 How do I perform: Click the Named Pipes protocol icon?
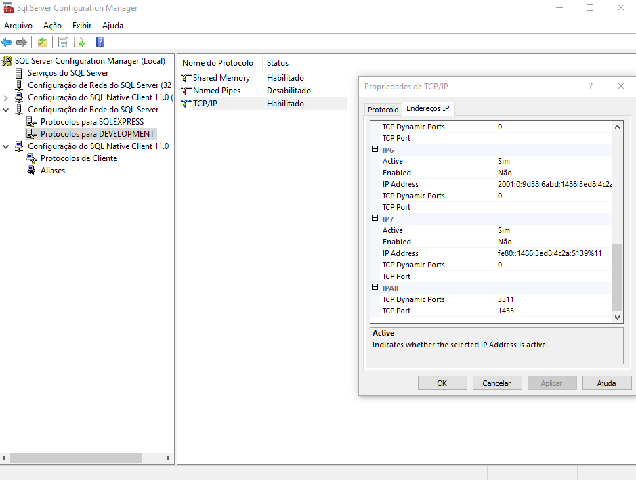coord(186,91)
